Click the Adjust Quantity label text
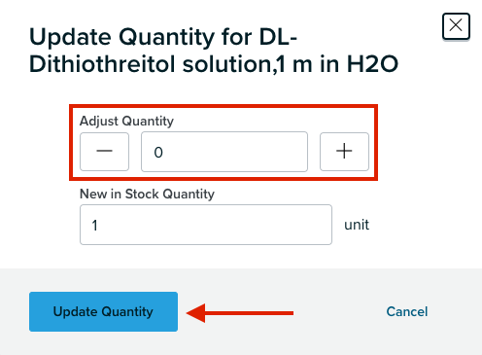 click(126, 121)
